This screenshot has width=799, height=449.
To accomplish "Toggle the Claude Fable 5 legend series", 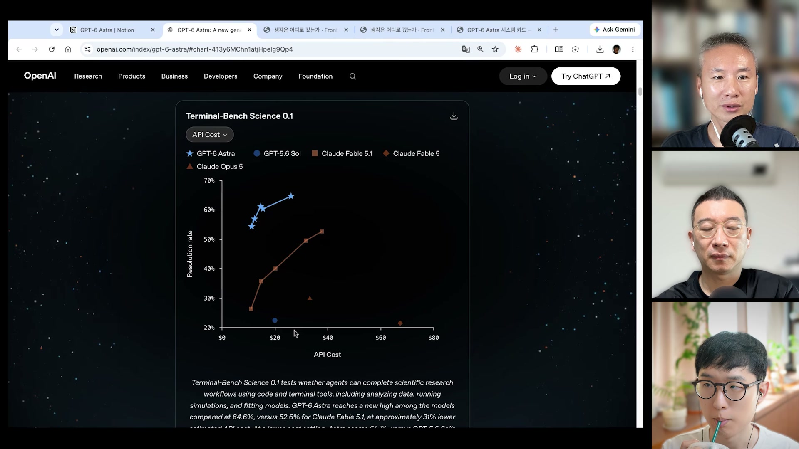I will point(411,153).
